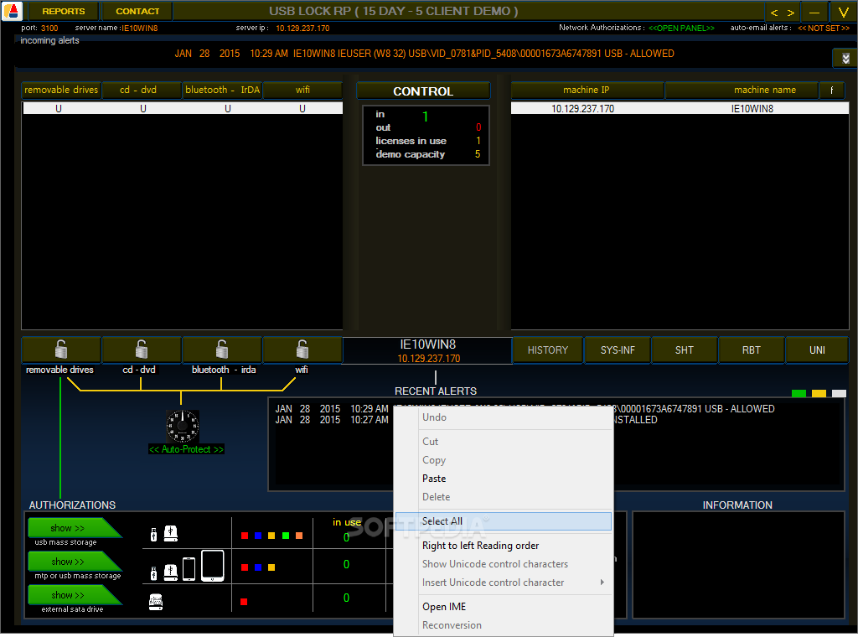The height and width of the screenshot is (637, 858).
Task: Click the f column header
Action: click(x=832, y=90)
